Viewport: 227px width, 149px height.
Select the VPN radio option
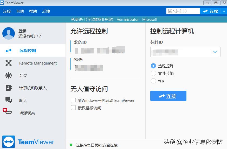153,81
